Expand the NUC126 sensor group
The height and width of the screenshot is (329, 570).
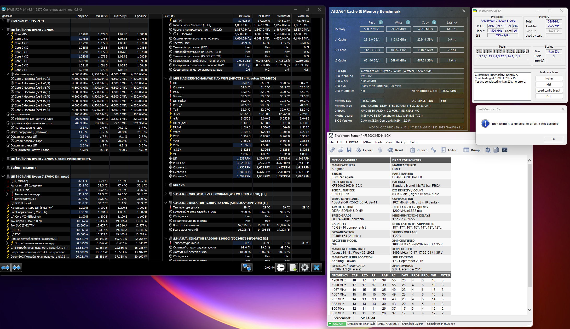pos(166,185)
